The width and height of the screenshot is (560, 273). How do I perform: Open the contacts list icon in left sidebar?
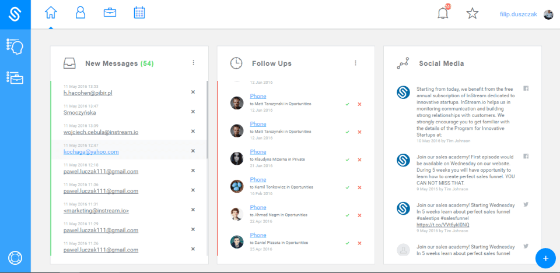point(15,46)
